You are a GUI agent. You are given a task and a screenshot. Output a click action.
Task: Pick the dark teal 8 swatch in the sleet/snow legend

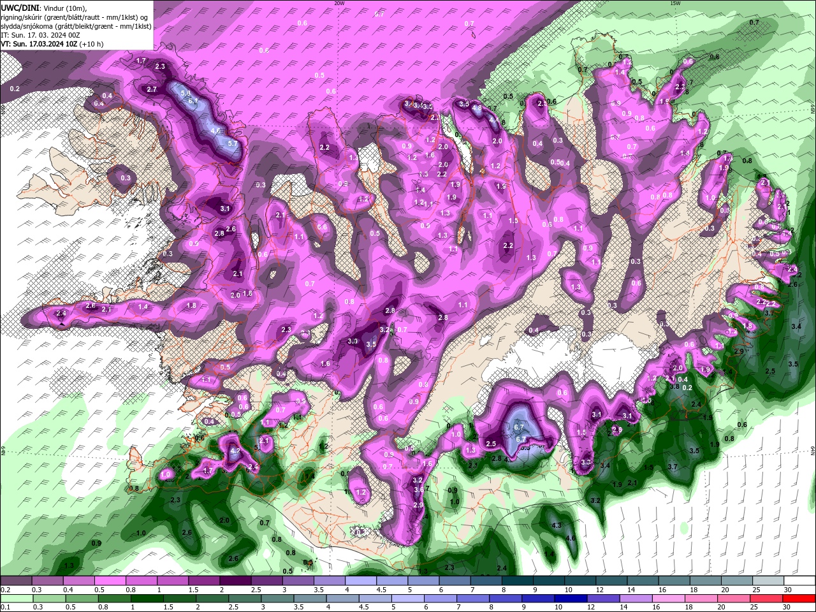[518, 581]
